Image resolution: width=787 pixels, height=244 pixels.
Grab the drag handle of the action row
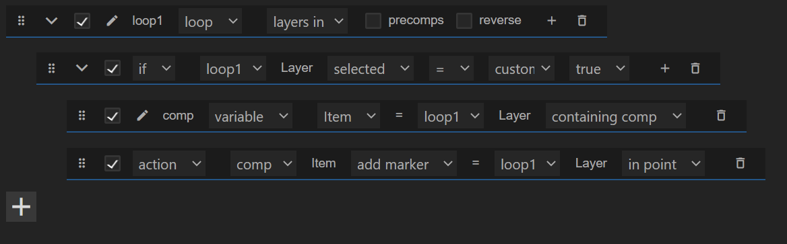tap(82, 163)
